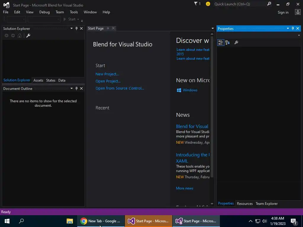303x227 pixels.
Task: Open the View menu
Action: [30, 12]
